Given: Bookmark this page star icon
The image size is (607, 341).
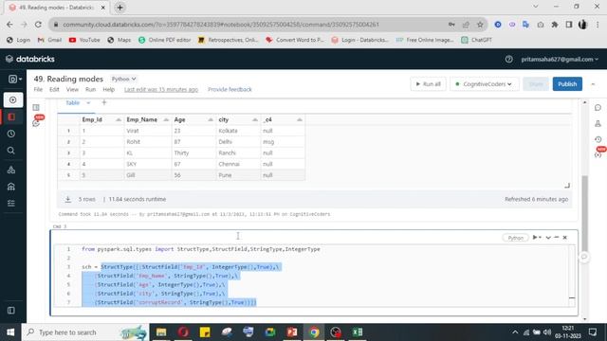Looking at the screenshot, I should click(x=480, y=25).
